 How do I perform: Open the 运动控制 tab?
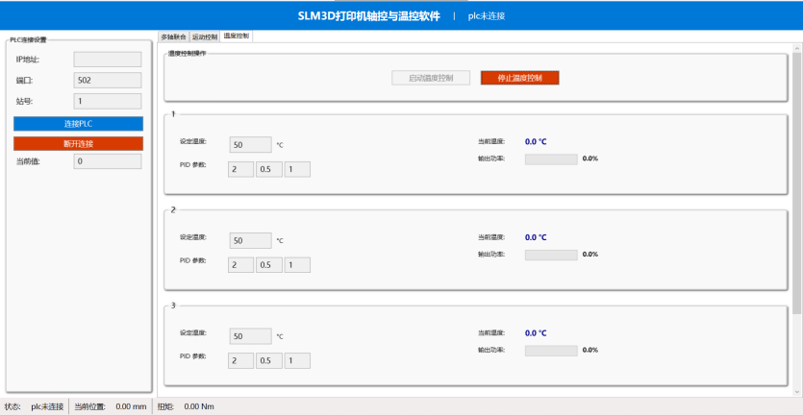(x=205, y=37)
